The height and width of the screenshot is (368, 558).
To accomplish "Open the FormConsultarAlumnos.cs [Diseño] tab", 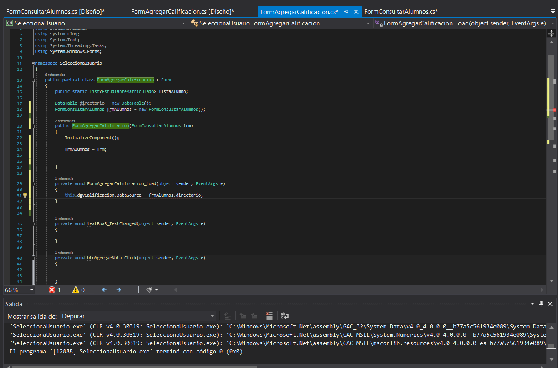I will click(55, 12).
